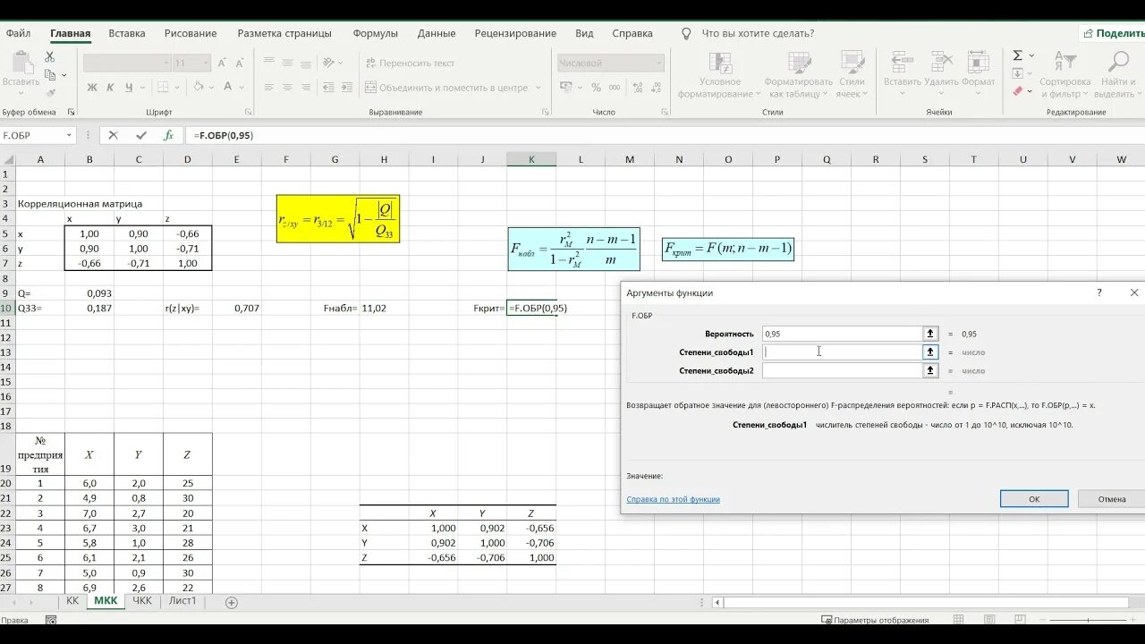Align text left icon
Viewport: 1145px width, 644px height.
click(268, 88)
